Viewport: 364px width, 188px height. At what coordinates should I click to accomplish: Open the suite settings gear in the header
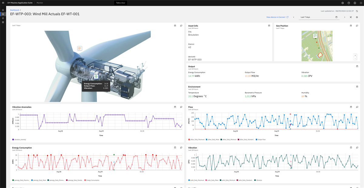[342, 3]
